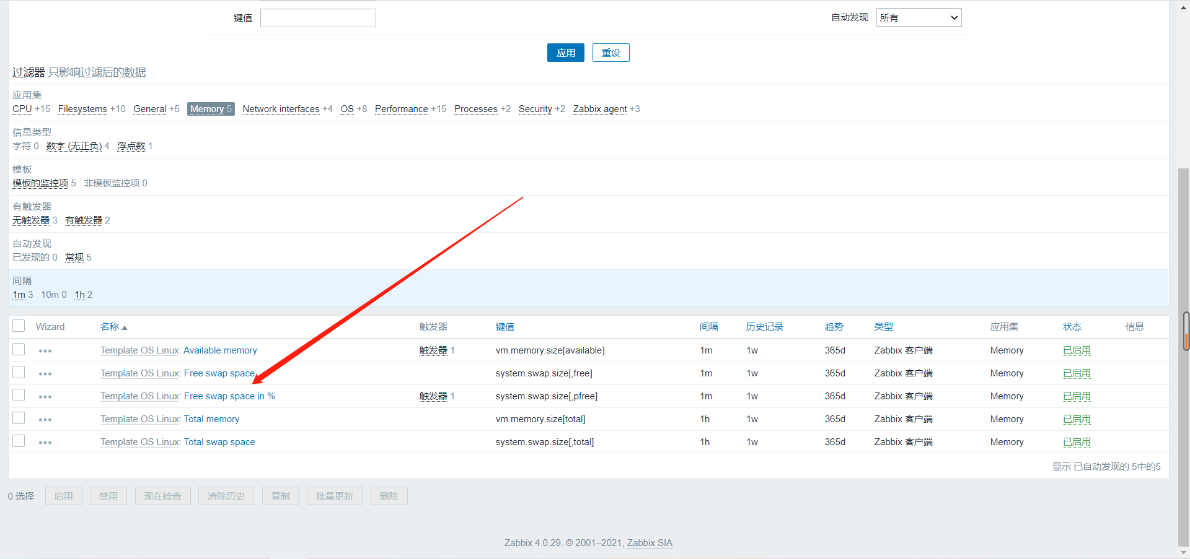Filter by the CPU application
This screenshot has width=1190, height=559.
point(22,109)
